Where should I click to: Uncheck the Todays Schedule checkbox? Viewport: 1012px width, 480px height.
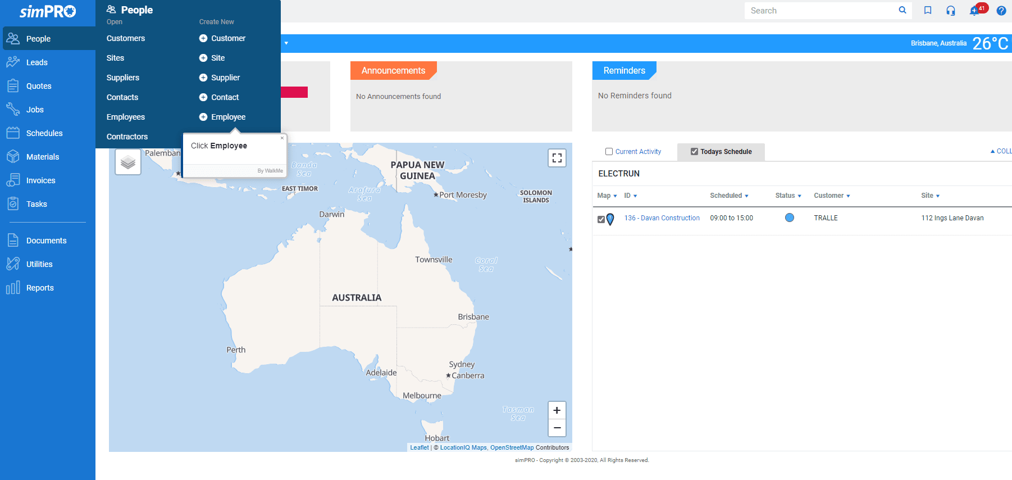point(694,152)
